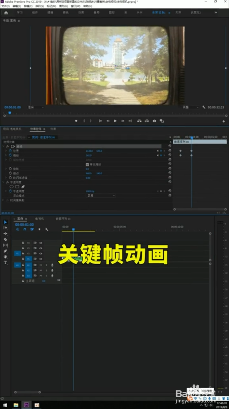229x409 pixels.
Task: Open timeline display settings wrench
Action: pos(46,229)
